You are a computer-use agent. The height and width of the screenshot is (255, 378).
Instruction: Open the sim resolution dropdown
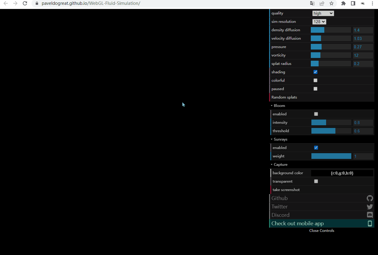point(319,22)
